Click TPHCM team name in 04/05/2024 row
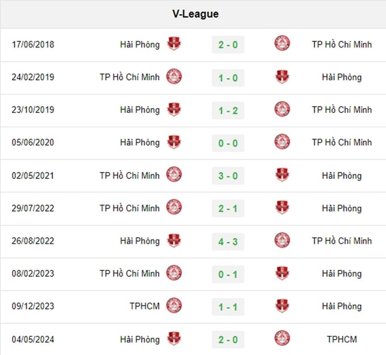This screenshot has width=386, height=355. tap(342, 340)
